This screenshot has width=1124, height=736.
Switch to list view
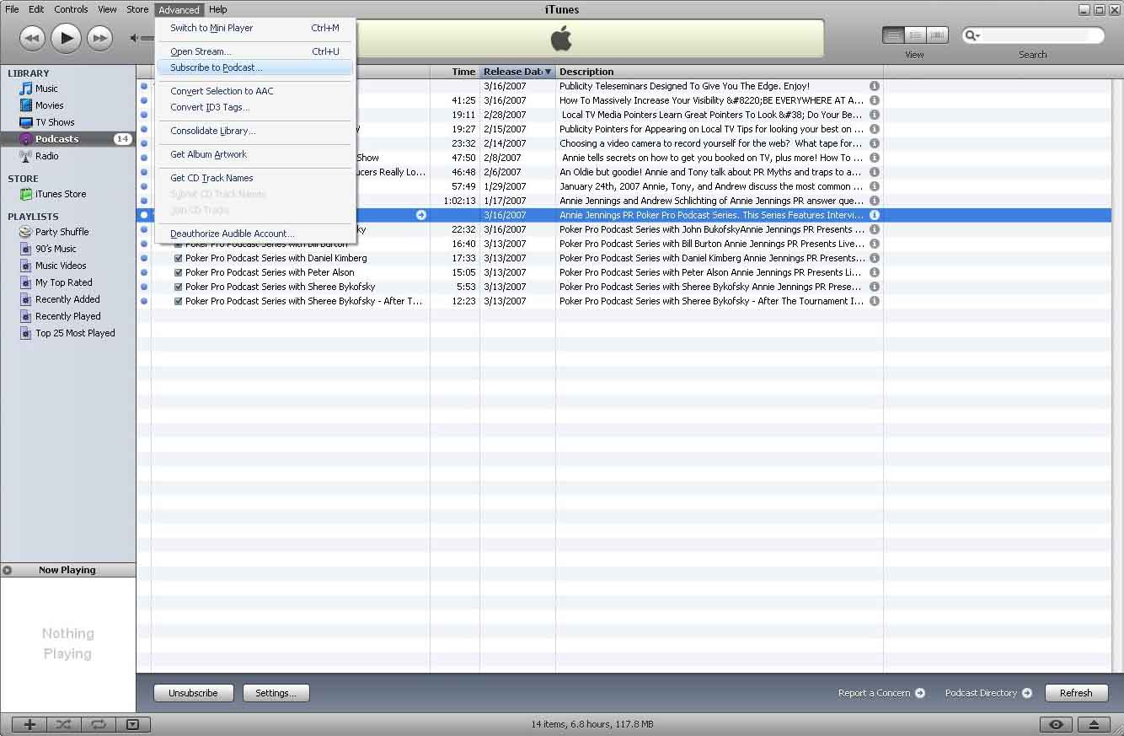coord(893,35)
